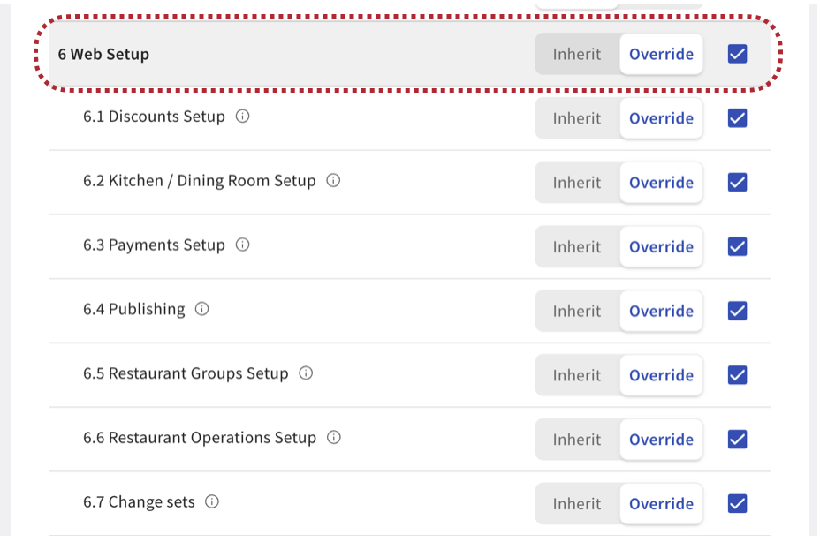This screenshot has height=542, width=820.
Task: Show info for 6.4 Publishing
Action: (x=201, y=309)
